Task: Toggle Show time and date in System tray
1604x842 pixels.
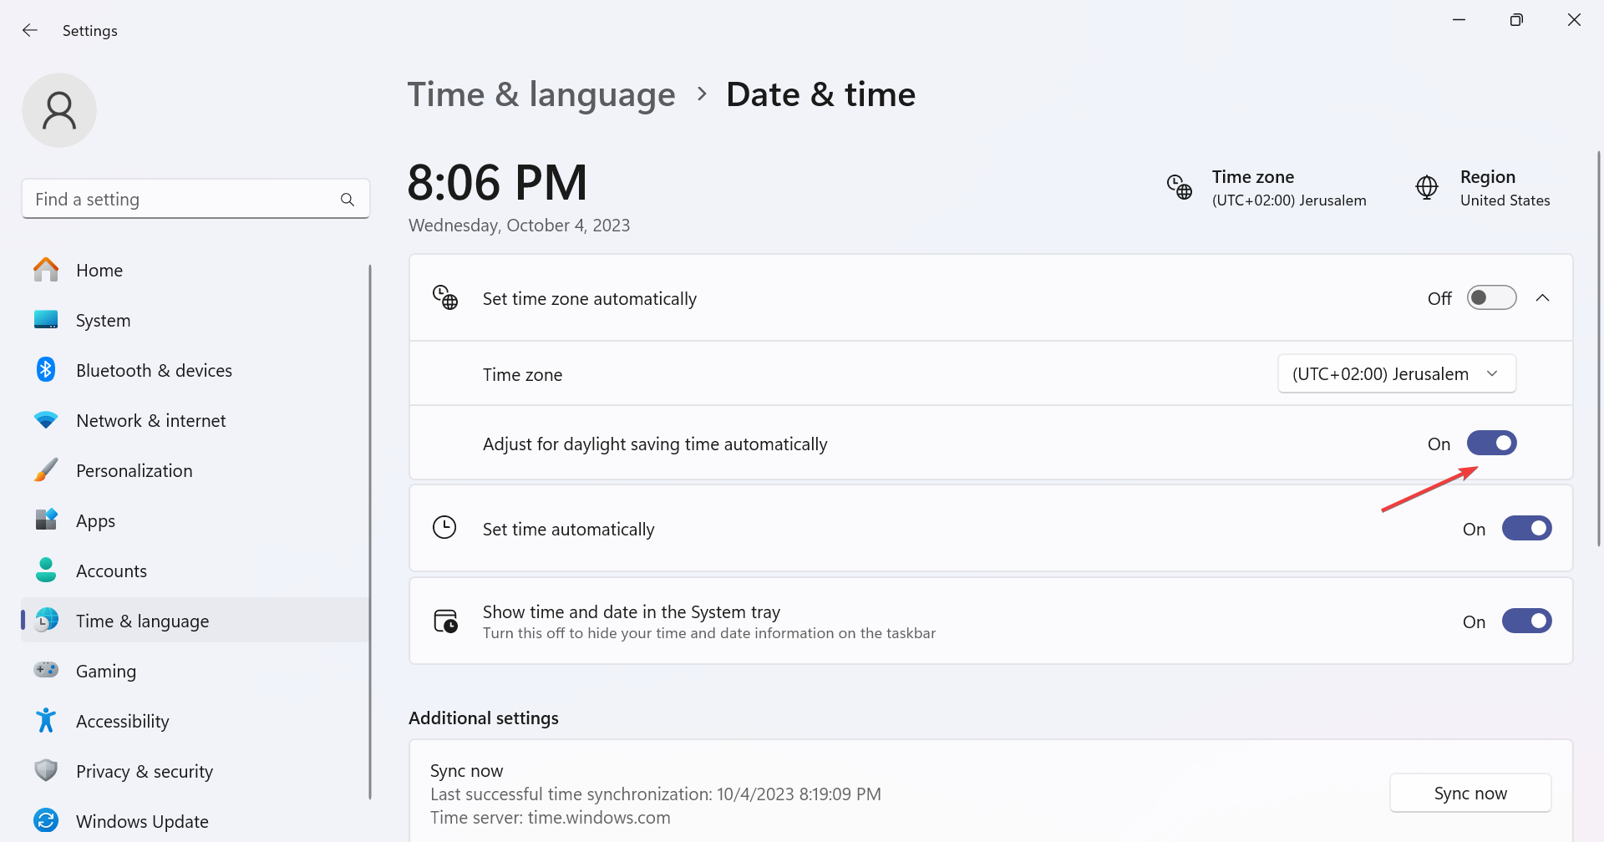Action: (1526, 621)
